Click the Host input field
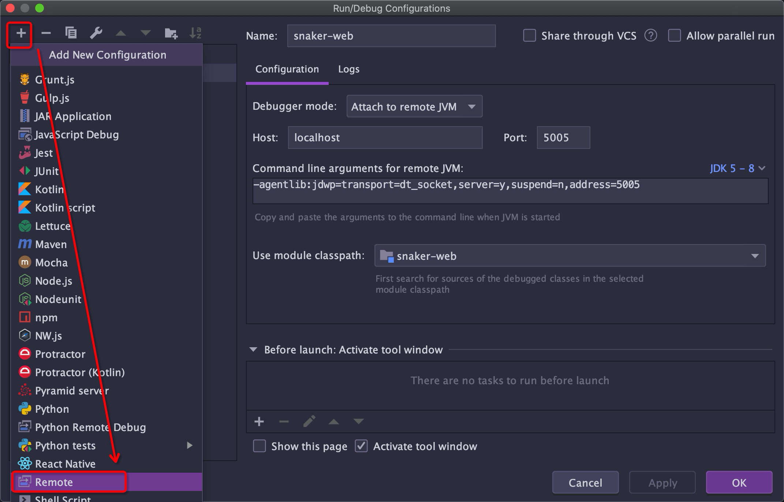Image resolution: width=784 pixels, height=502 pixels. (385, 138)
